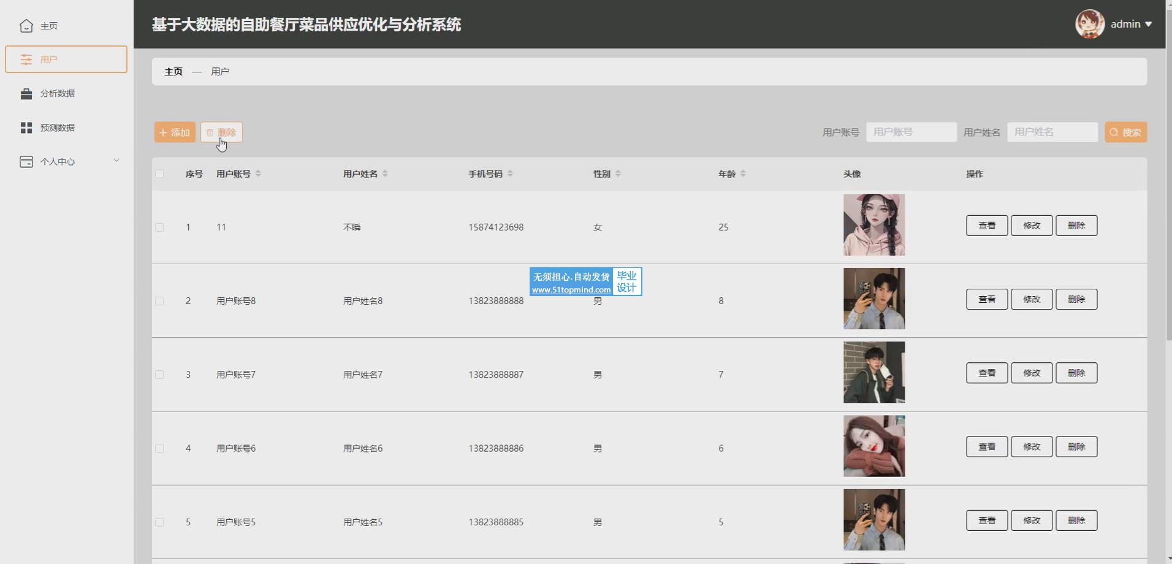
Task: Go to 主页 in the breadcrumb
Action: [x=173, y=72]
